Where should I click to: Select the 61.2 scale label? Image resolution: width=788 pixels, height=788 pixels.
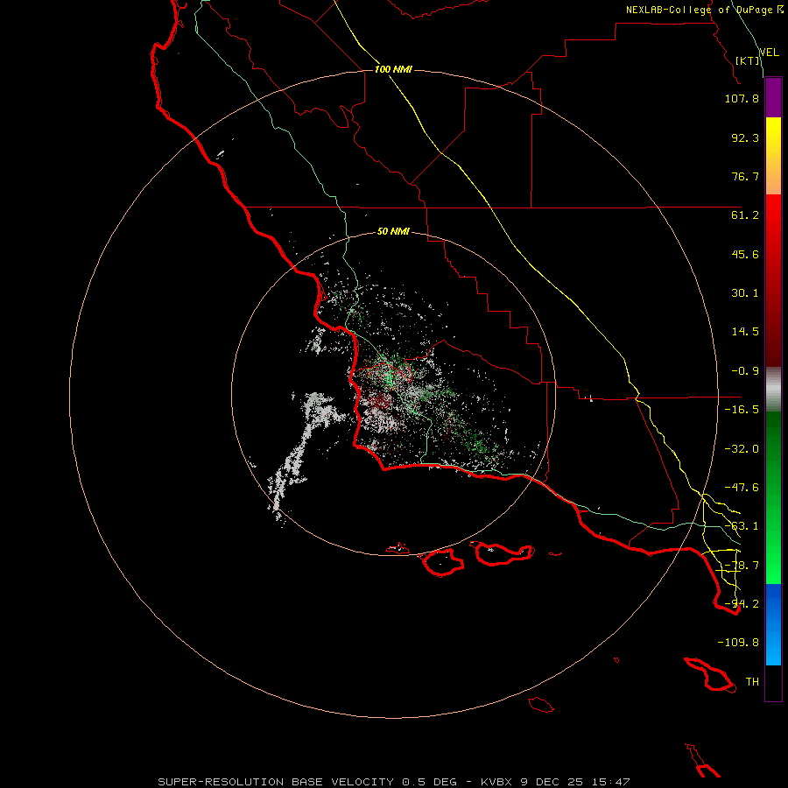[745, 215]
